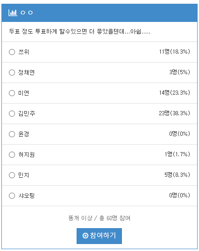Pick the 샤오팅 radio button
Viewport: 199px width, 251px height.
point(12,195)
